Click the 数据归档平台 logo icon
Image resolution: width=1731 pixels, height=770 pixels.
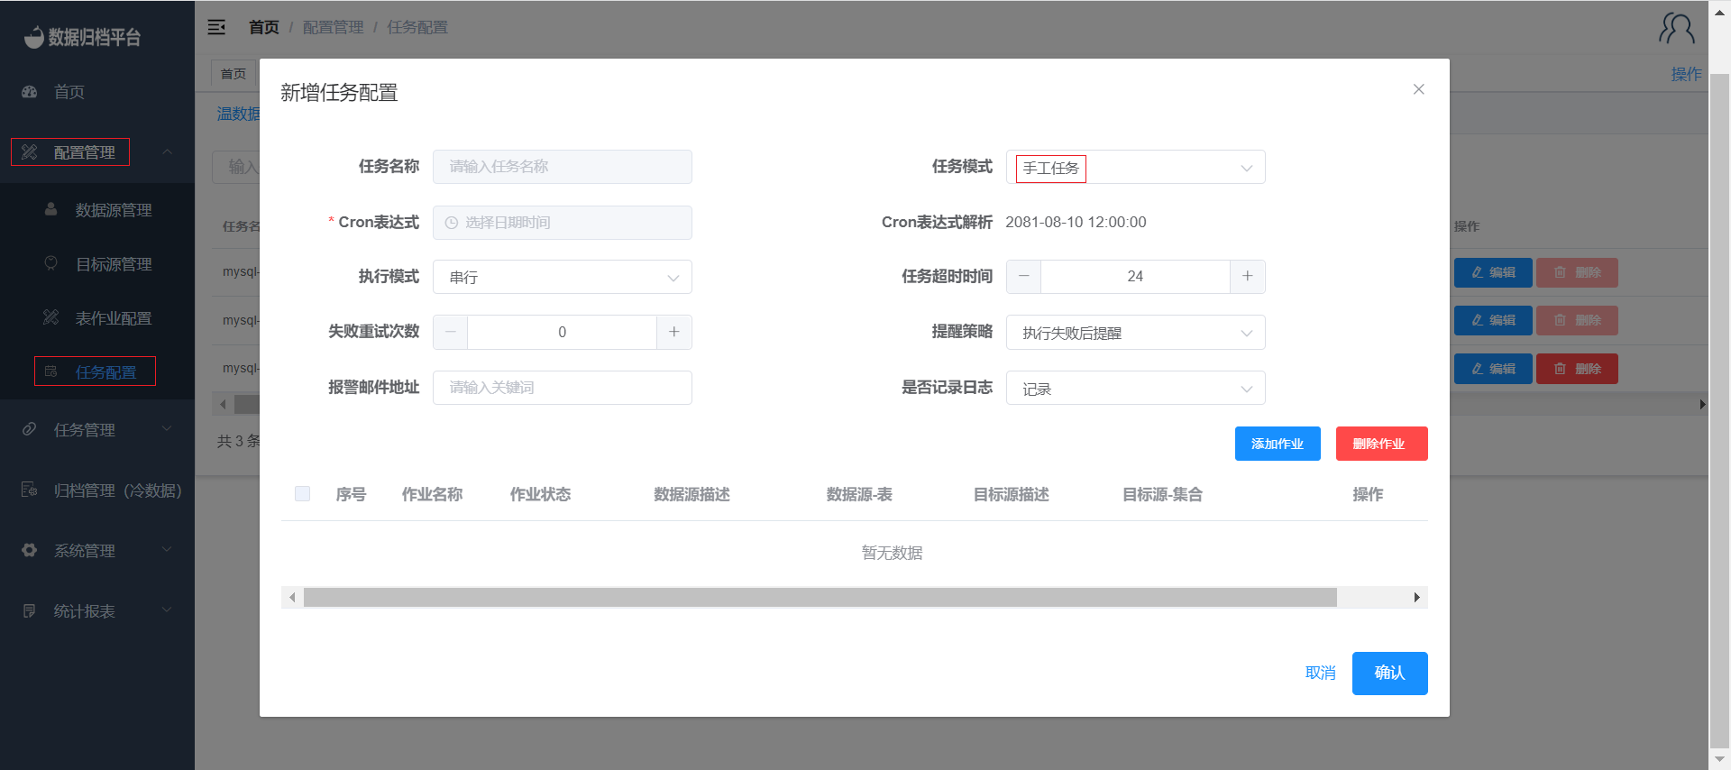[x=33, y=37]
